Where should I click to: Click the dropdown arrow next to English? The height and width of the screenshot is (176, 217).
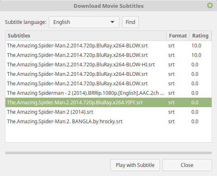pyautogui.click(x=112, y=22)
